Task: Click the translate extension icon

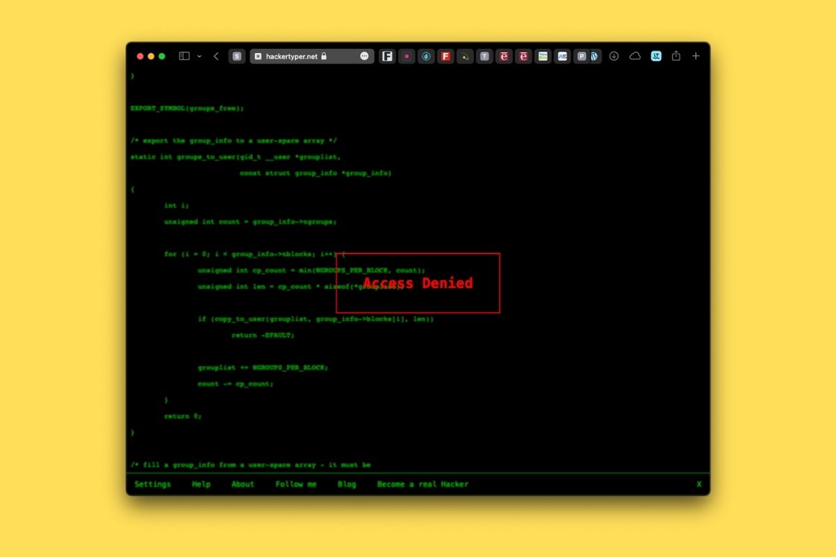Action: pyautogui.click(x=656, y=56)
